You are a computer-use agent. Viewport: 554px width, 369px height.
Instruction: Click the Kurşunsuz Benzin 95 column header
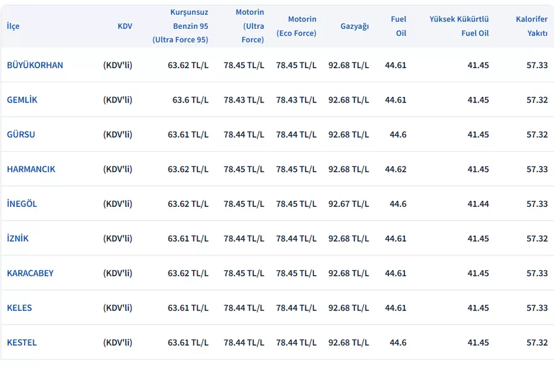180,26
